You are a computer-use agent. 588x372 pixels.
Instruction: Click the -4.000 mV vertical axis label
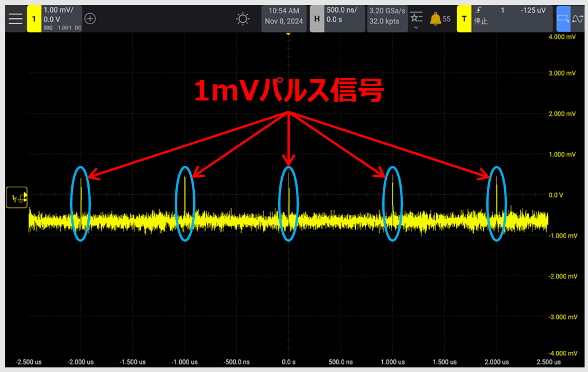tap(563, 353)
